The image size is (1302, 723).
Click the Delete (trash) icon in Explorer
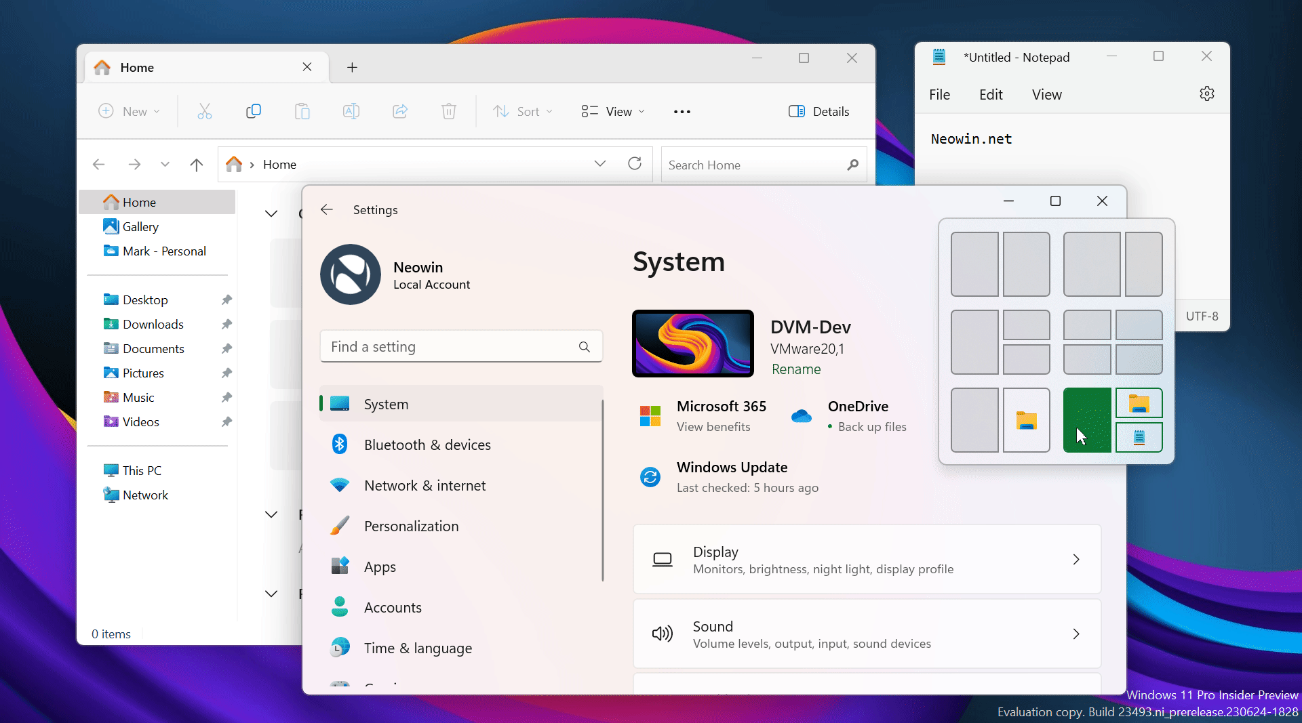pos(448,111)
